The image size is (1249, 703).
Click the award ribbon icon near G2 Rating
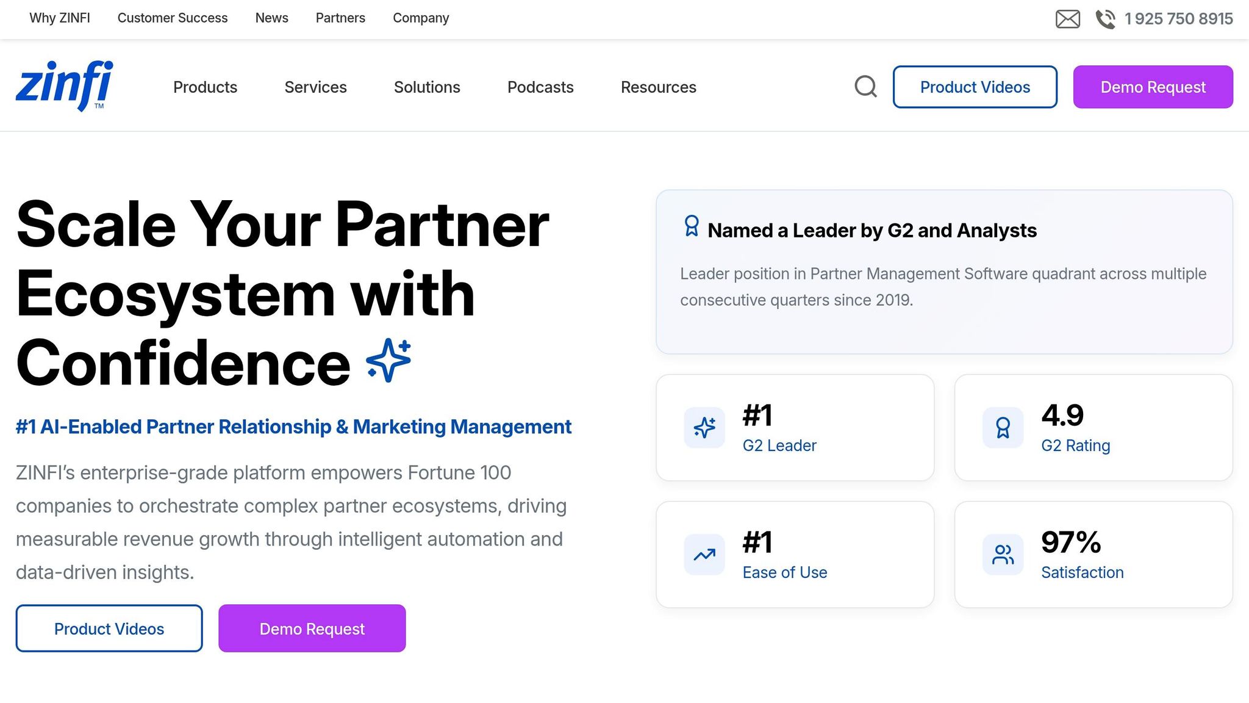[x=1003, y=428]
